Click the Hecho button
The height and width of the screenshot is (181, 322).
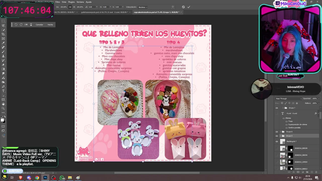click(x=50, y=25)
